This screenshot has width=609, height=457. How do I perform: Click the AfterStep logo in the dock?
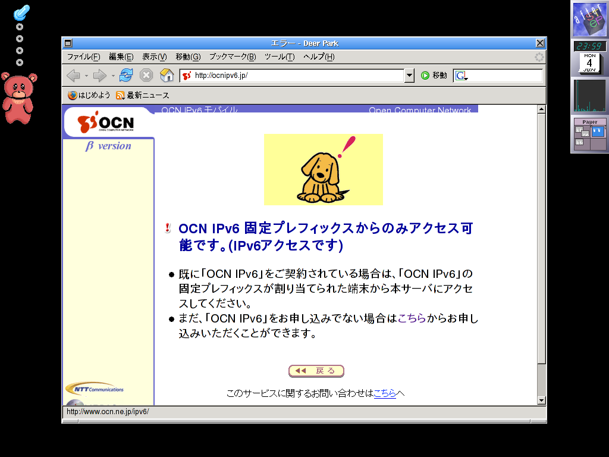point(589,20)
